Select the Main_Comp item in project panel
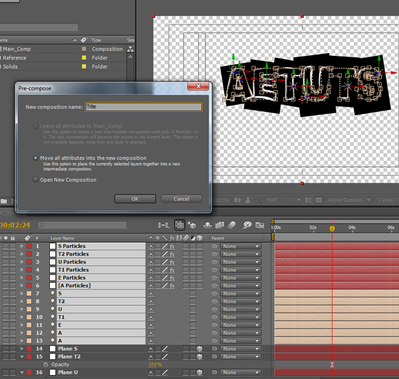399x379 pixels. pyautogui.click(x=17, y=49)
